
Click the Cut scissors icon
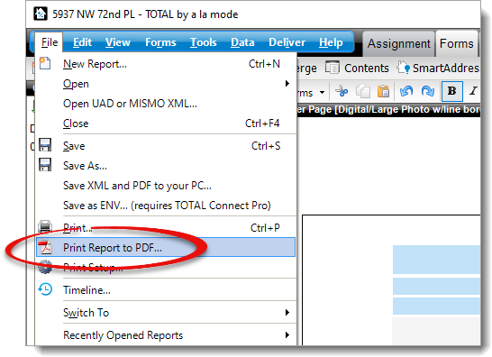[x=342, y=91]
